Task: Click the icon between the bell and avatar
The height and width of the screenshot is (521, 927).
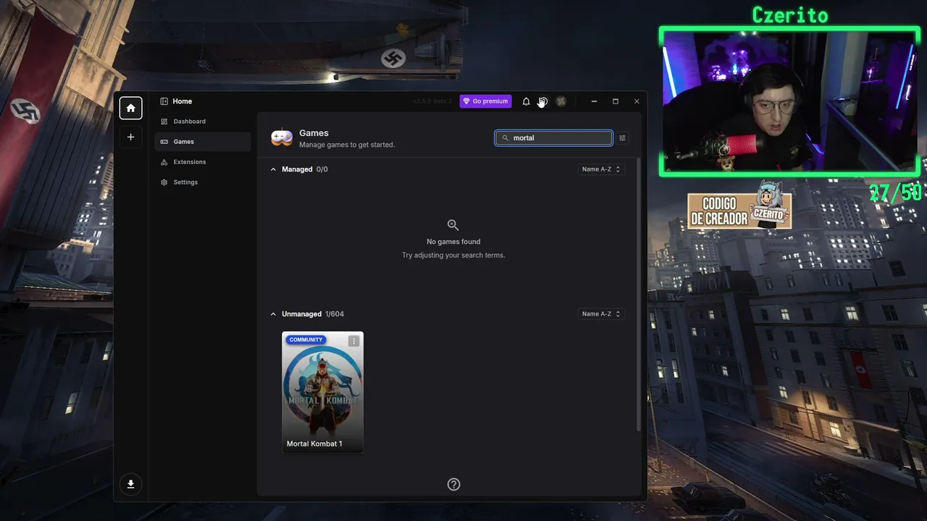Action: 543,101
